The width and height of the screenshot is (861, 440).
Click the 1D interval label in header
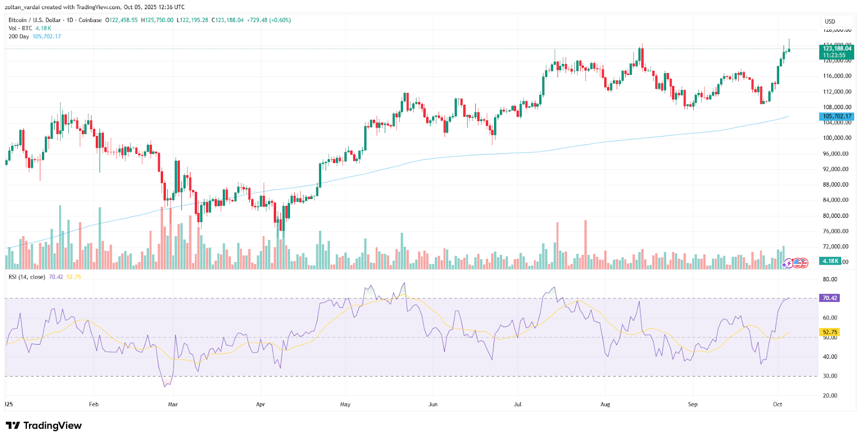click(69, 20)
